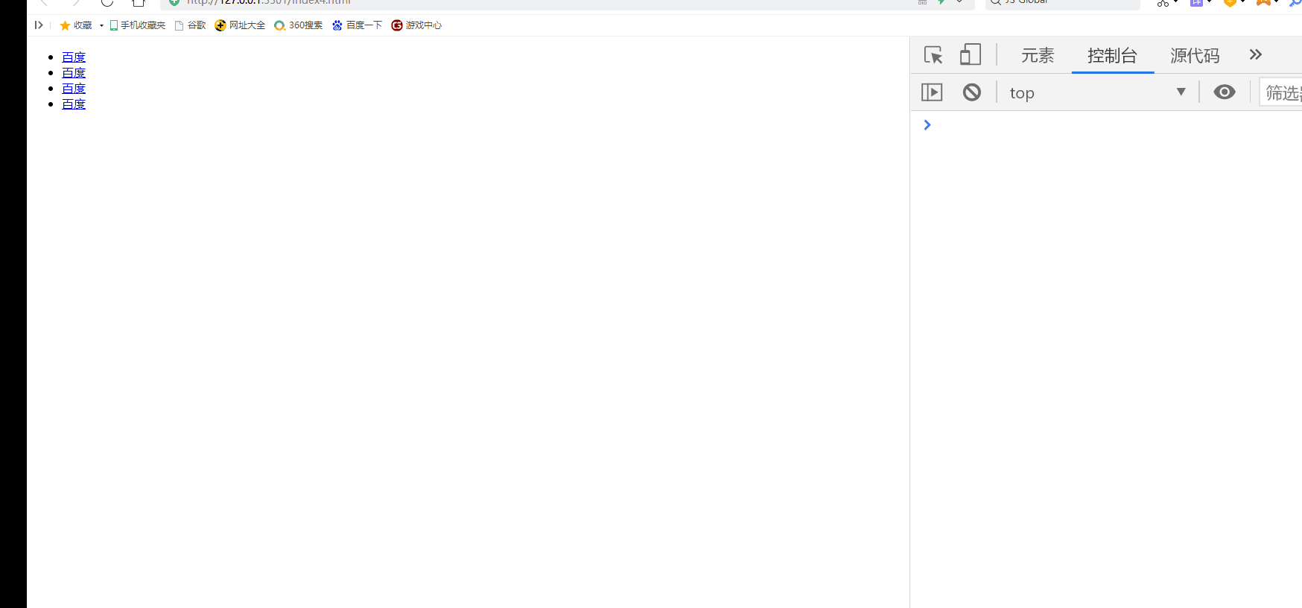The width and height of the screenshot is (1302, 608).
Task: Click the third 百度 link in the list
Action: point(74,89)
